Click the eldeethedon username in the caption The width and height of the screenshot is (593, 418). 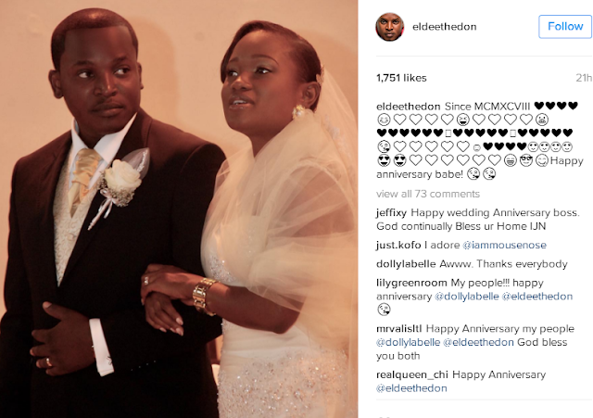tap(408, 107)
